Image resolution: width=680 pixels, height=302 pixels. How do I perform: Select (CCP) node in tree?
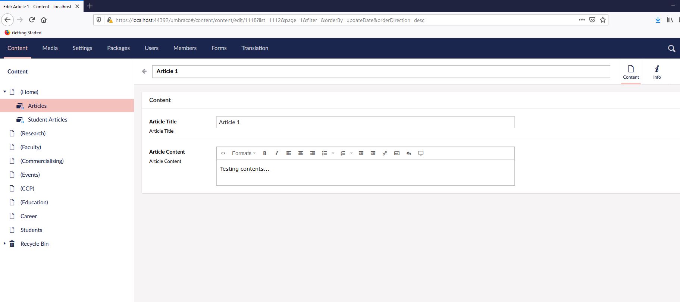[x=27, y=189]
